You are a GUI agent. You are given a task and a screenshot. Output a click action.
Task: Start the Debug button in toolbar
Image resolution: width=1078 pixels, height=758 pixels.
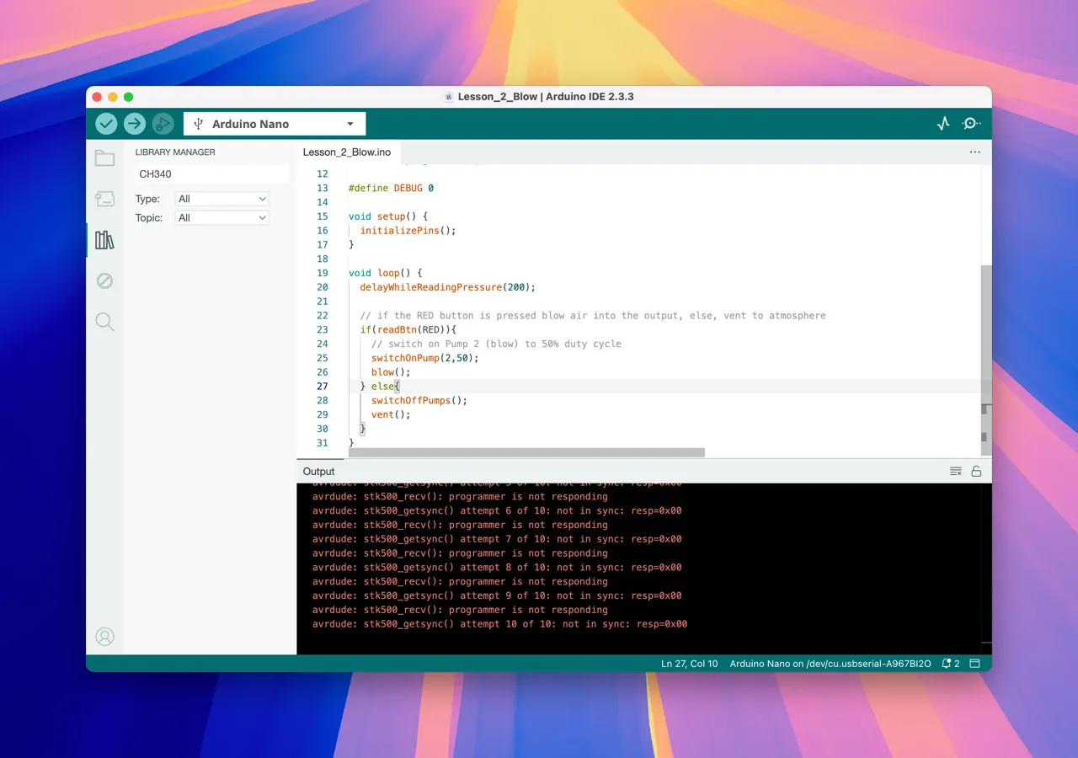pos(163,124)
